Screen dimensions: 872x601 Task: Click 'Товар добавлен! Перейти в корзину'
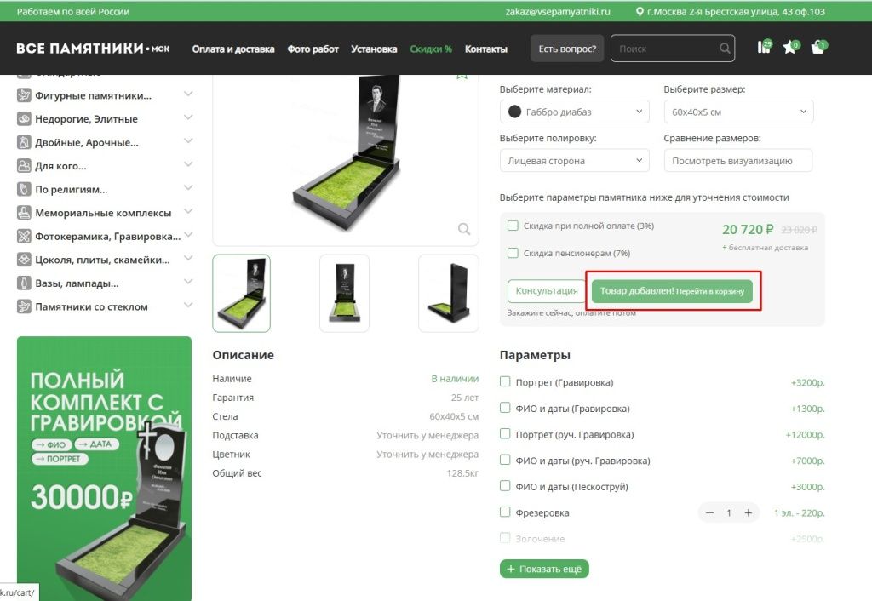click(x=672, y=290)
